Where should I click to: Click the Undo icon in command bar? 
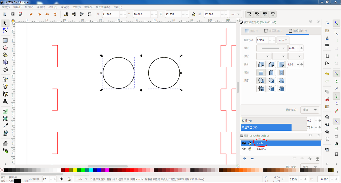(x=327, y=74)
